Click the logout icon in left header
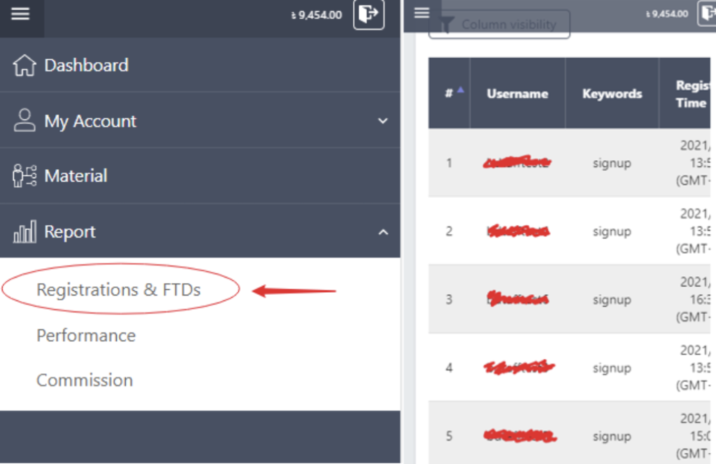This screenshot has height=464, width=716. coord(368,14)
